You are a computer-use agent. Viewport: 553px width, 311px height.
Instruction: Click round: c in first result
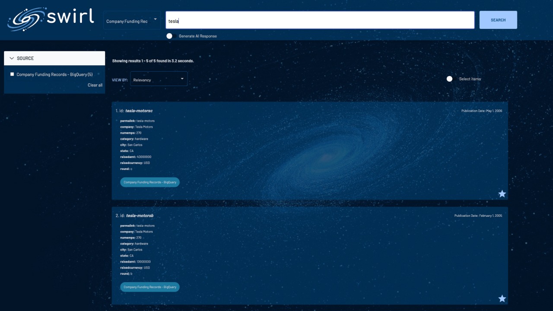click(x=126, y=169)
